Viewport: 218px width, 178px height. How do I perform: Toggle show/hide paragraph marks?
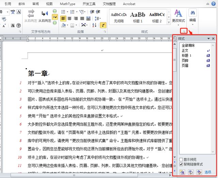103,25
